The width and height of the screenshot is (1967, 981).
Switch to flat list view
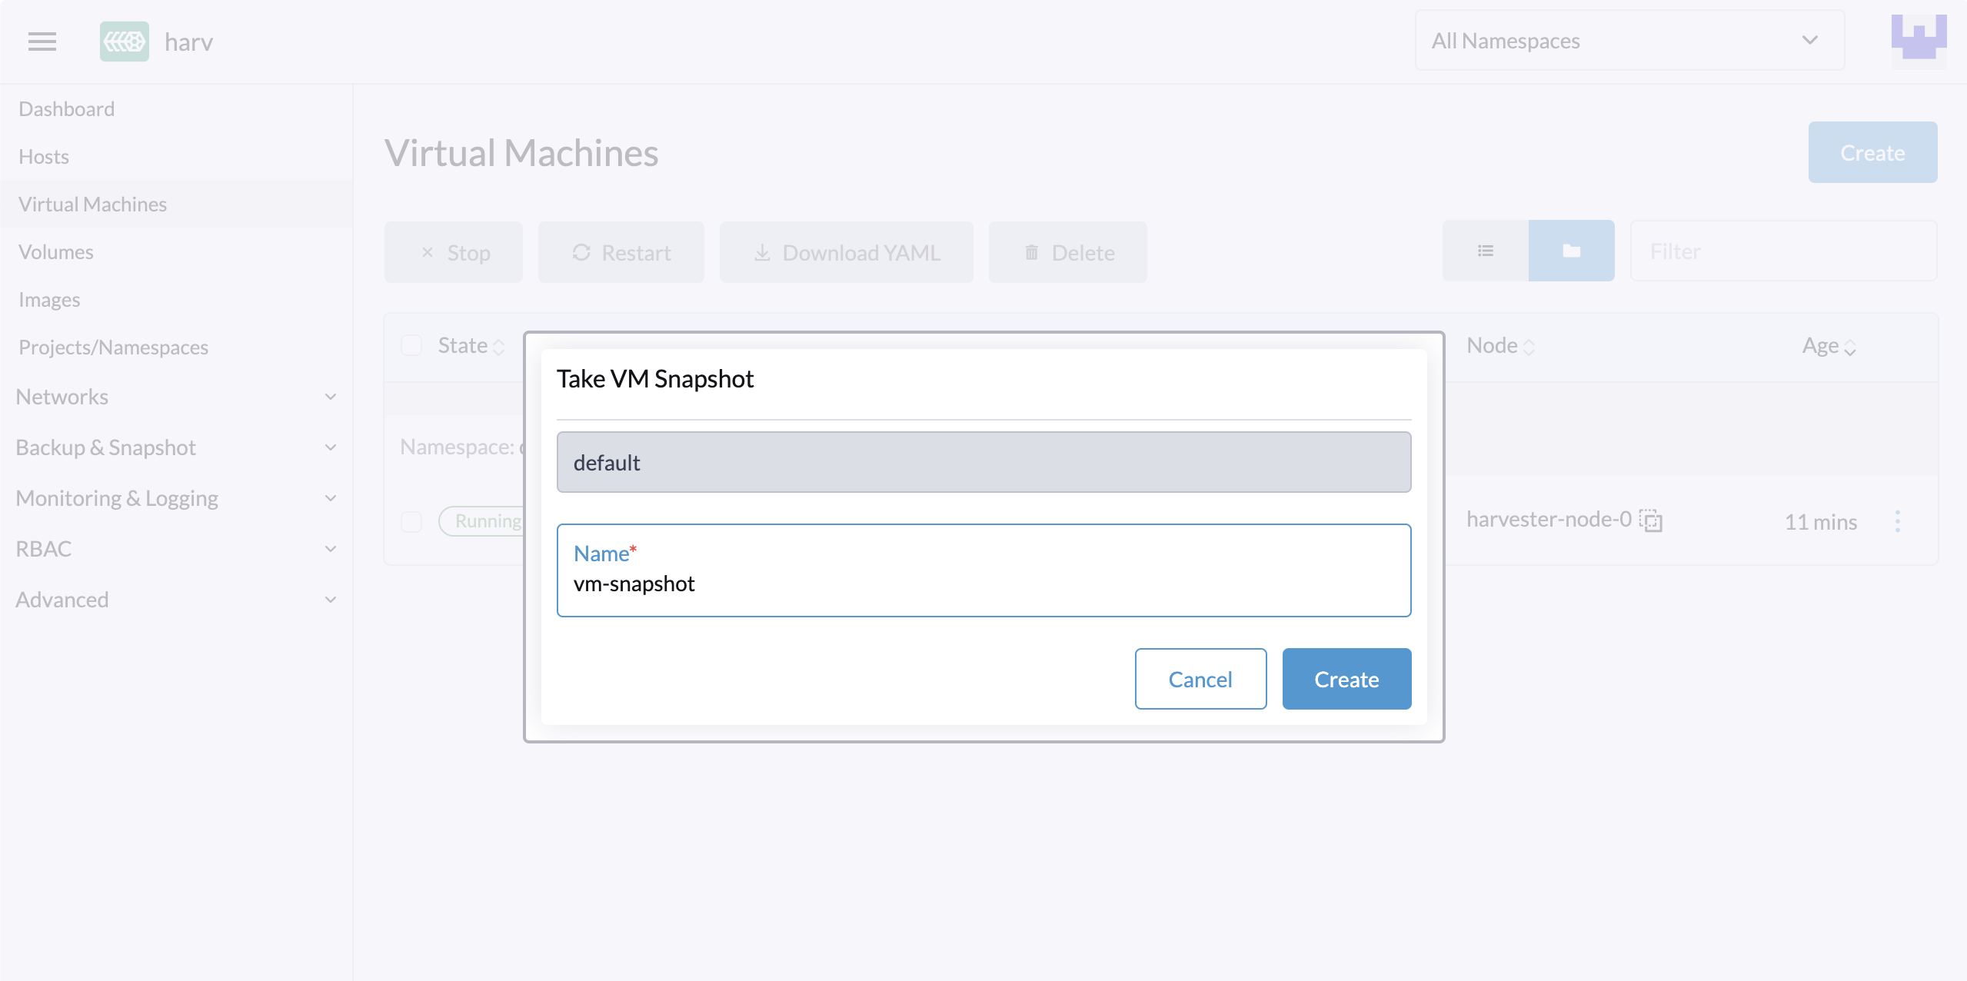(x=1486, y=251)
